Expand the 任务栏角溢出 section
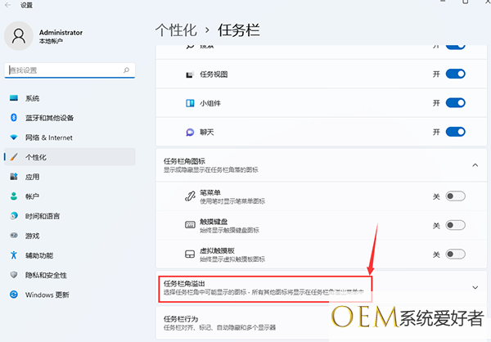 point(475,286)
